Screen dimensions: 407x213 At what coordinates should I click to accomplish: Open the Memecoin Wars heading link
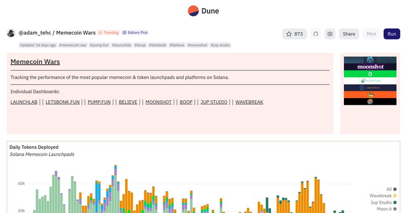point(35,62)
